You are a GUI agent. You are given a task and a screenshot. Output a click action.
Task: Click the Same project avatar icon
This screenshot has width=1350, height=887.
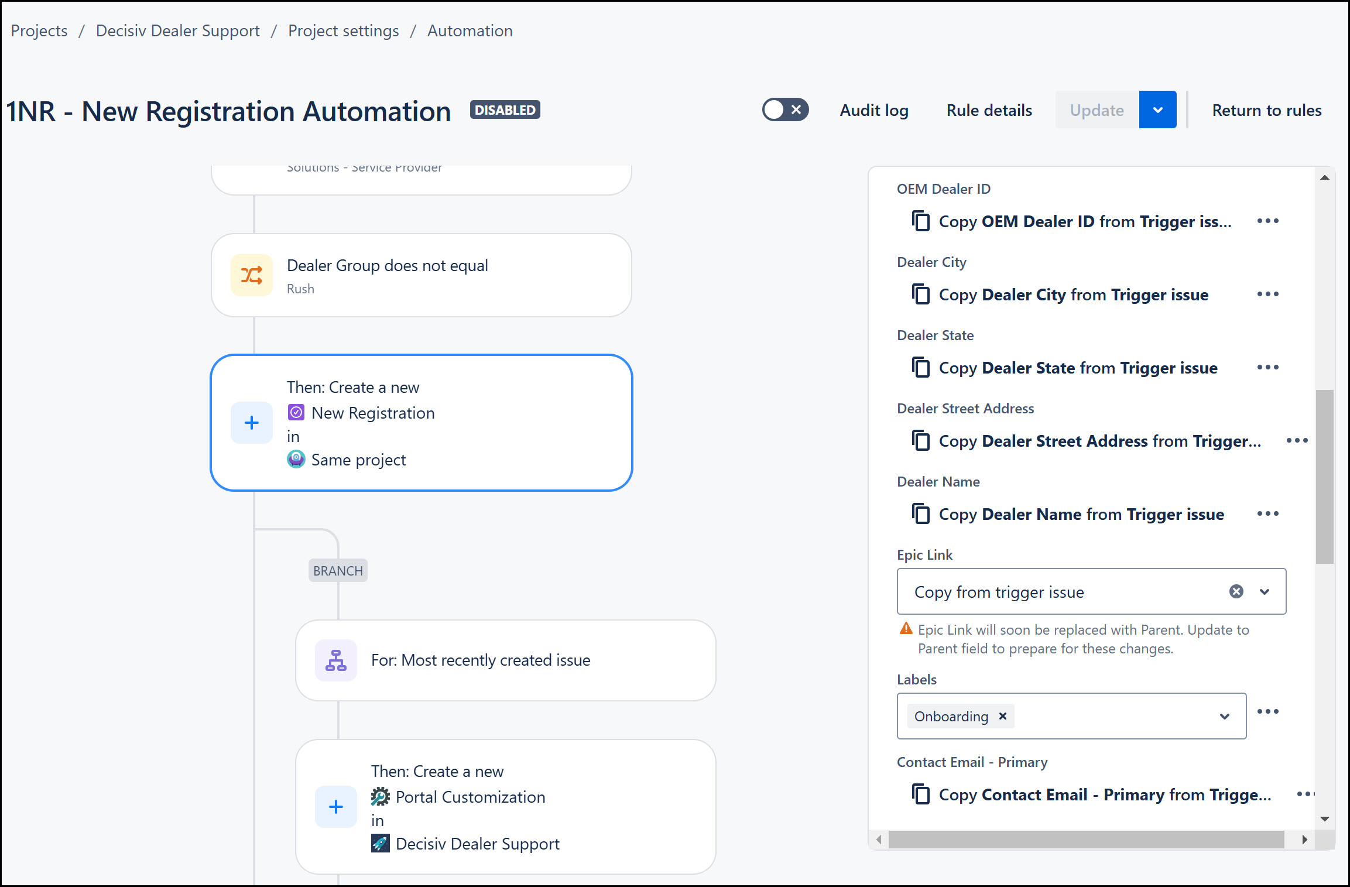(x=296, y=459)
